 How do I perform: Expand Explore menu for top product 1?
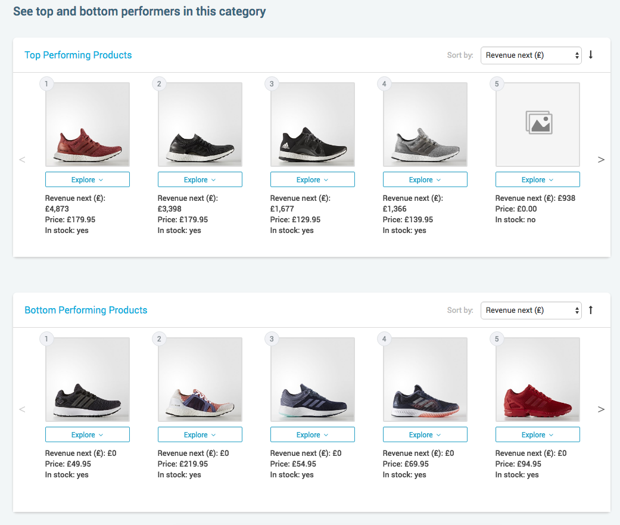point(88,180)
